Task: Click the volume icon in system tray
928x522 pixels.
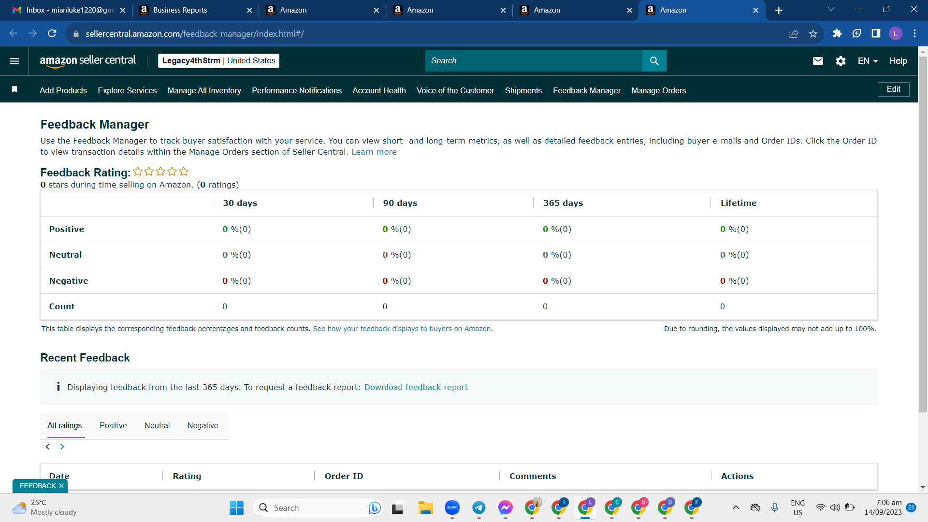Action: [835, 507]
